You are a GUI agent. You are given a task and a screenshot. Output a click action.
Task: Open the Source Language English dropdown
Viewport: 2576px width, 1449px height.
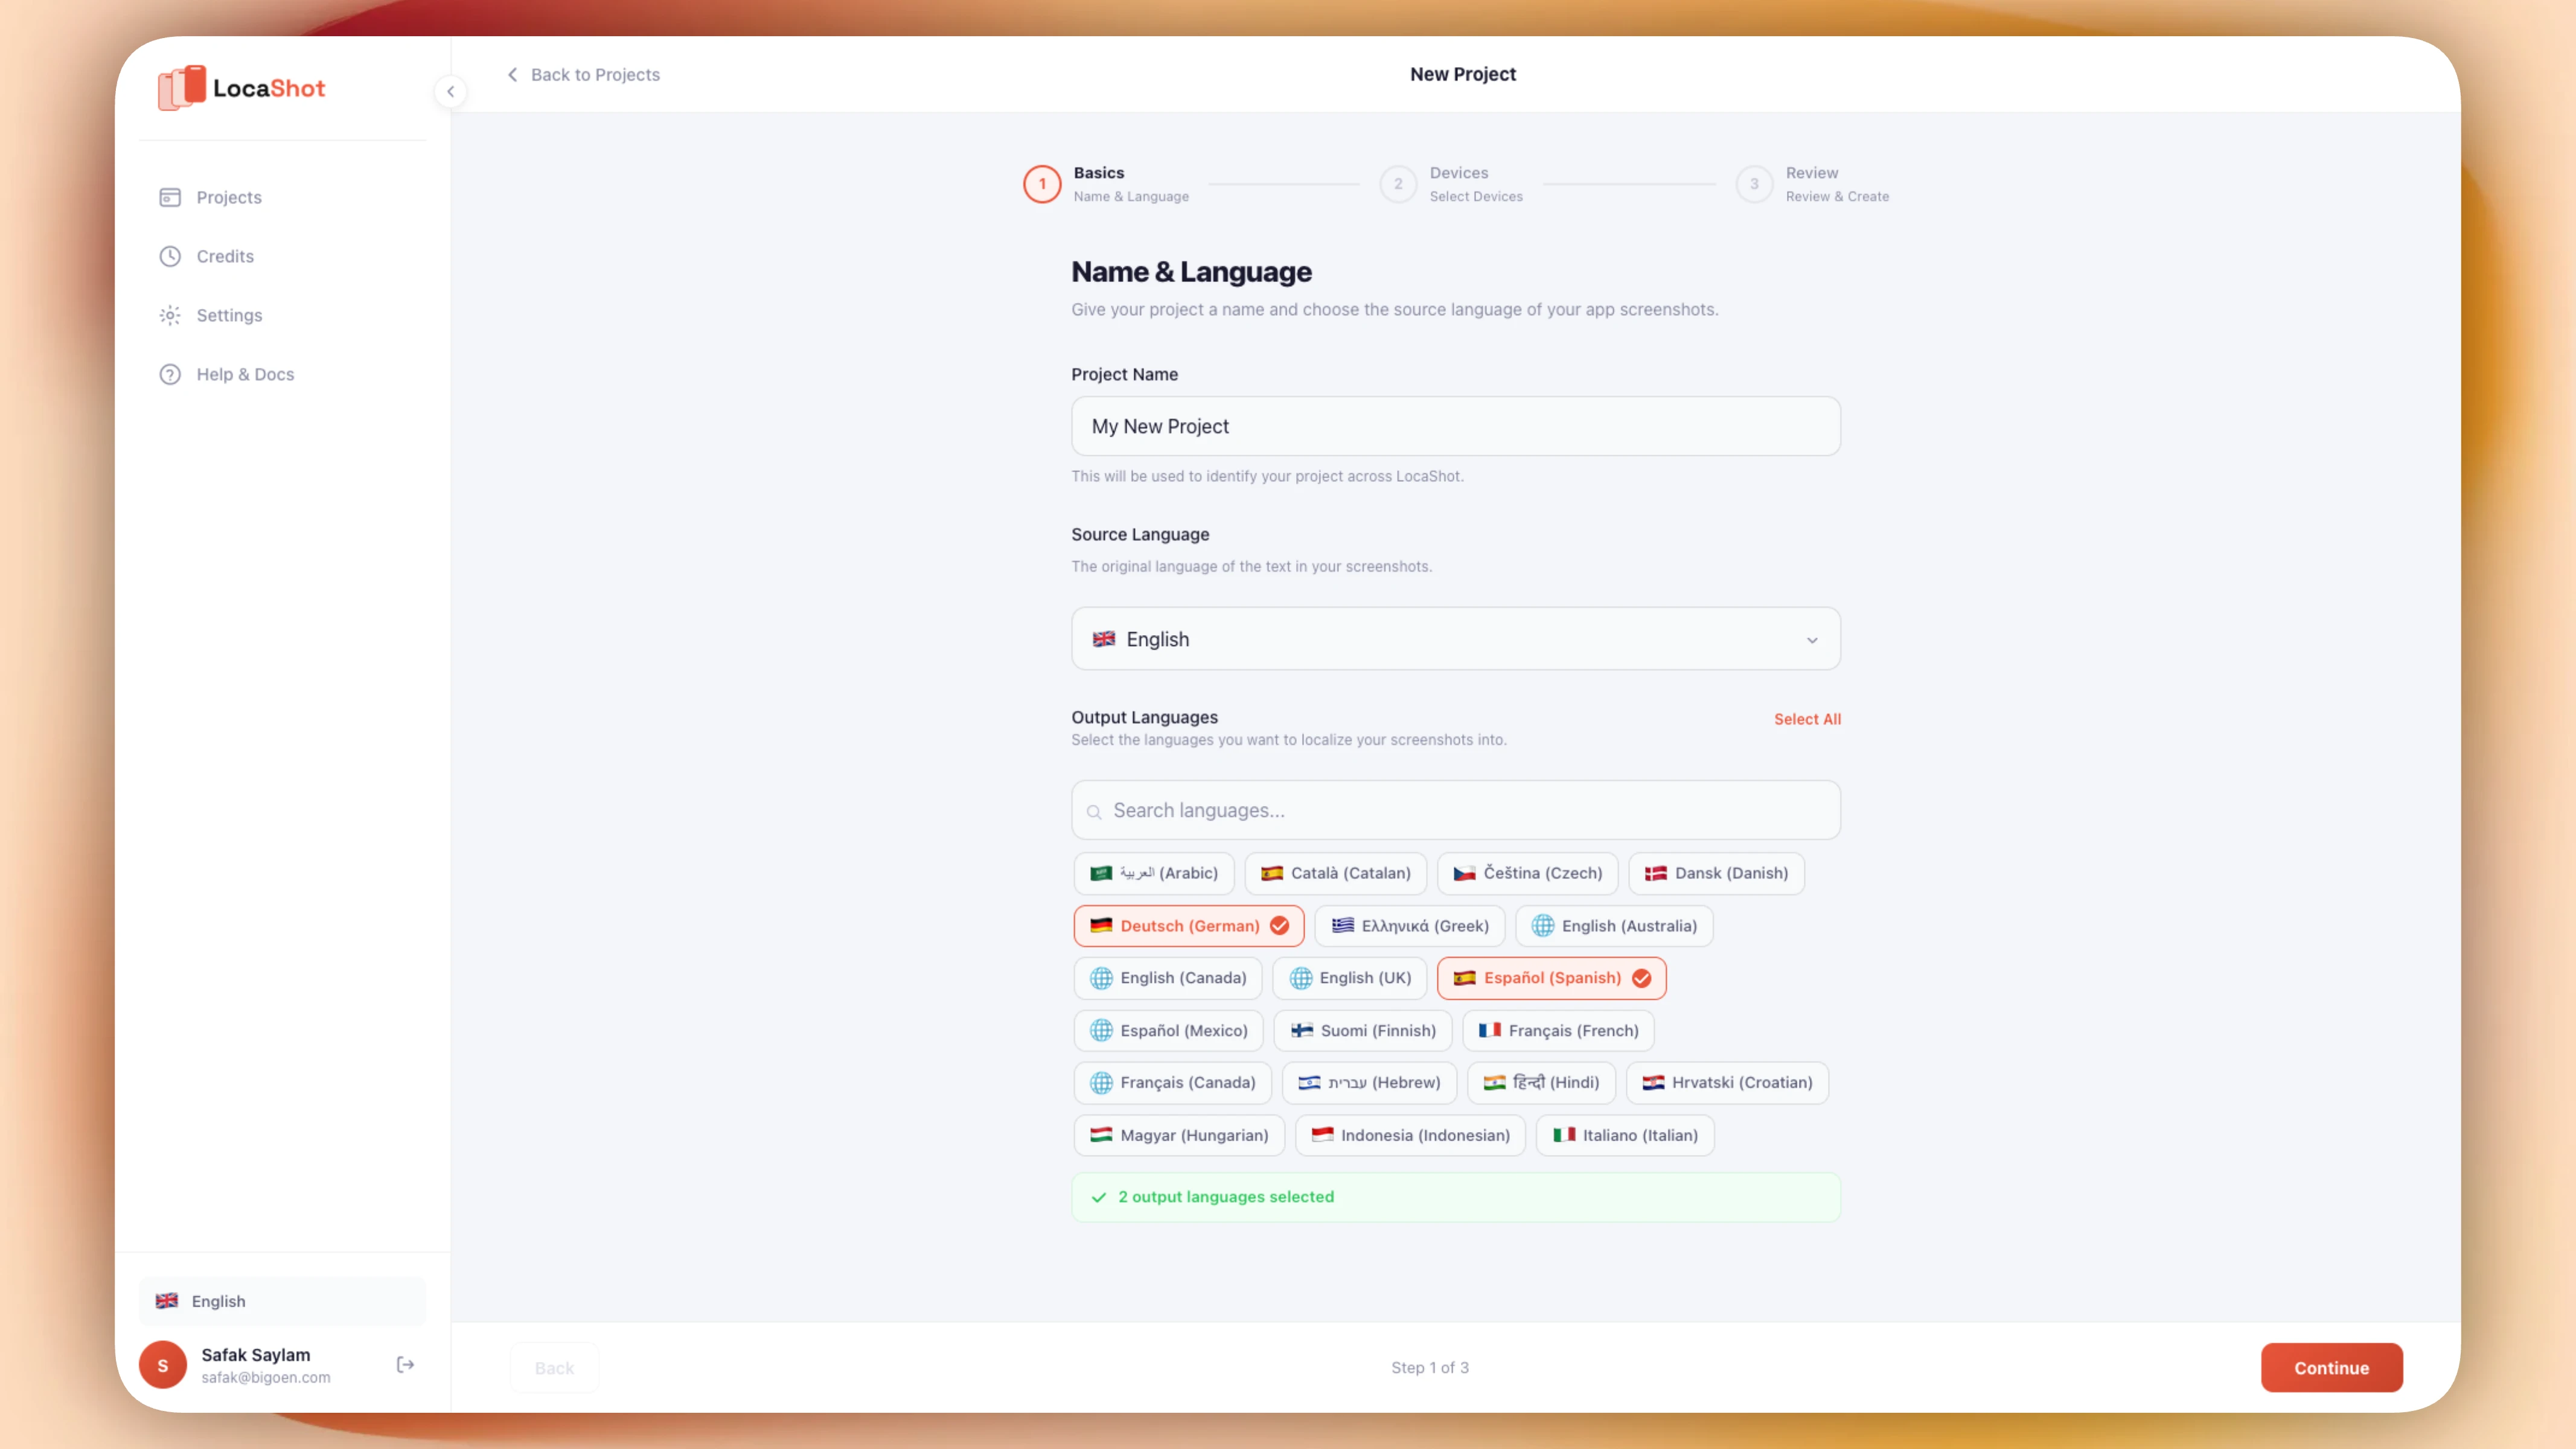1455,639
